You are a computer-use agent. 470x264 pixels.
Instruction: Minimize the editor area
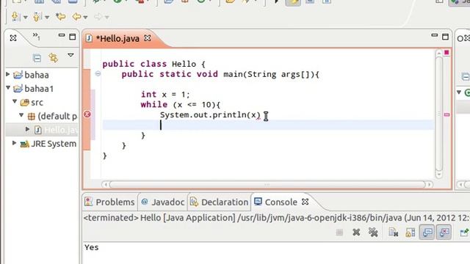(x=434, y=35)
